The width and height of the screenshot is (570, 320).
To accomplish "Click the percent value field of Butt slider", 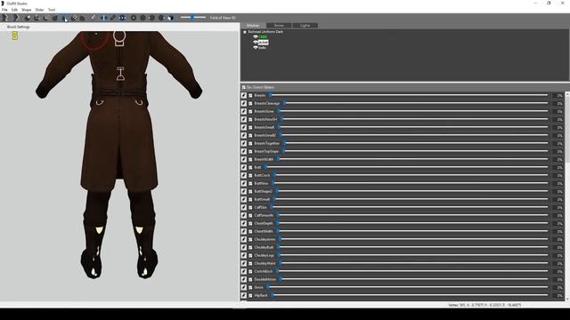I will point(558,167).
